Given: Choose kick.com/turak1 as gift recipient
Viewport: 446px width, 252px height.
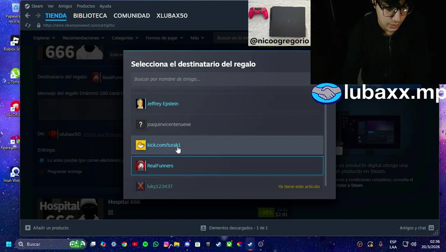Looking at the screenshot, I should click(x=227, y=145).
